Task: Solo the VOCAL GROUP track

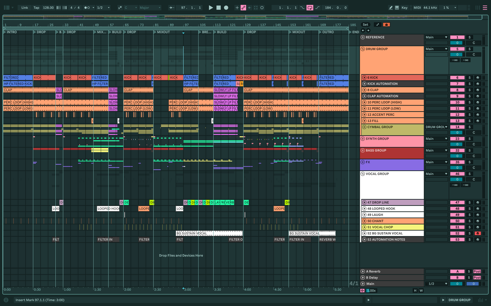Action: (469, 174)
